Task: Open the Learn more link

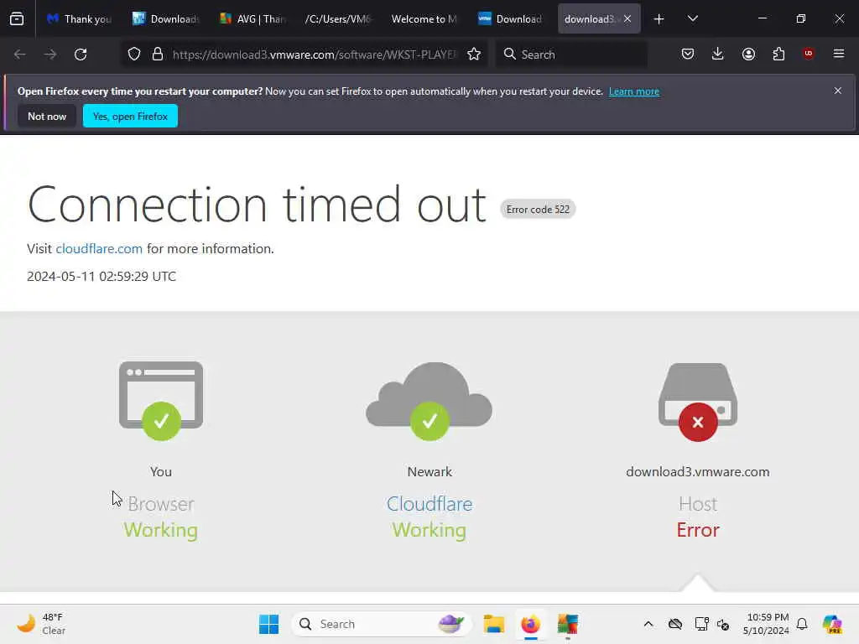Action: 634,91
